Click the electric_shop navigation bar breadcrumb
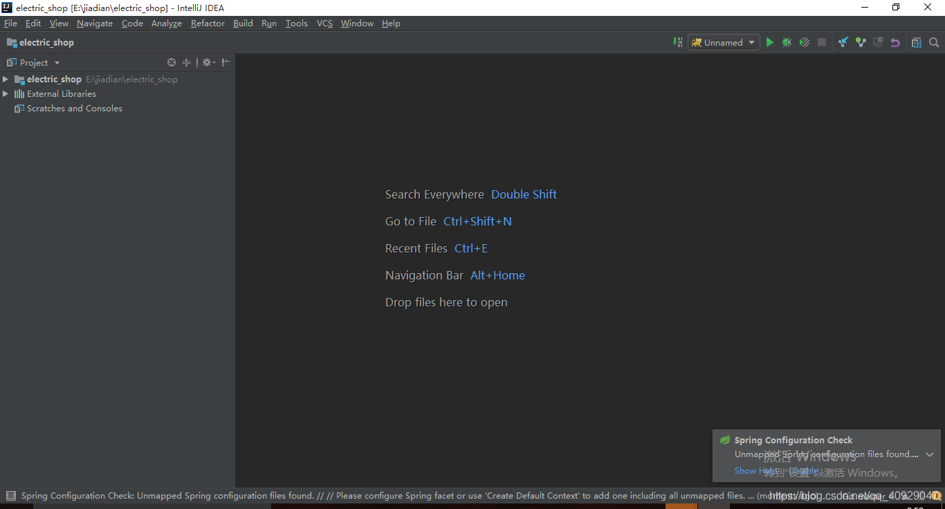This screenshot has width=945, height=509. (x=40, y=42)
